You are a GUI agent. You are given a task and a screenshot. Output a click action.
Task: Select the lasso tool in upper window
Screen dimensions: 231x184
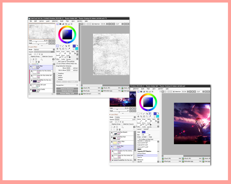coord(60,46)
